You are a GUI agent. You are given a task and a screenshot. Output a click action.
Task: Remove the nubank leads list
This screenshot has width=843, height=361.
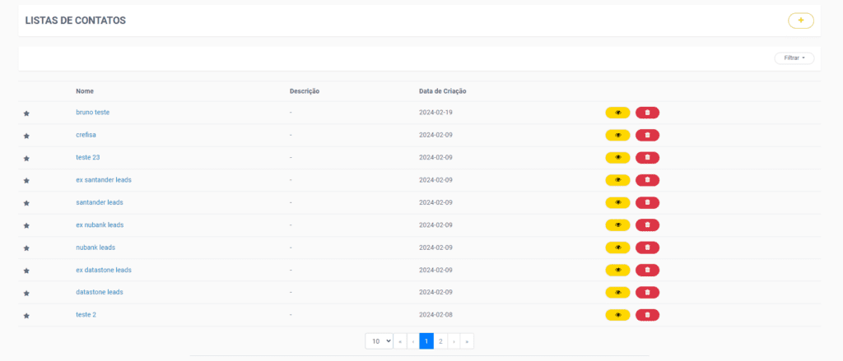click(x=647, y=248)
